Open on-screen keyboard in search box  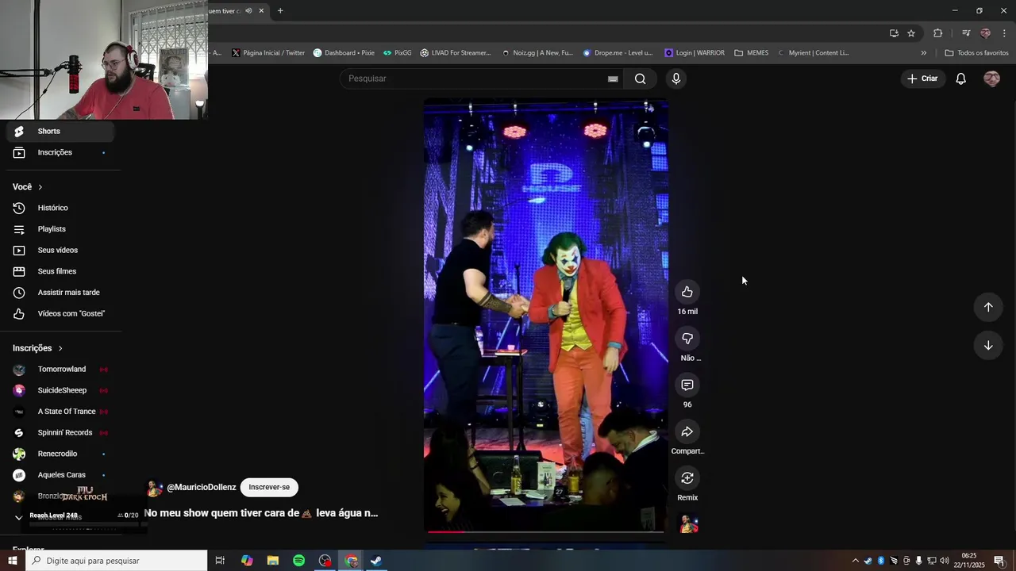coord(613,79)
